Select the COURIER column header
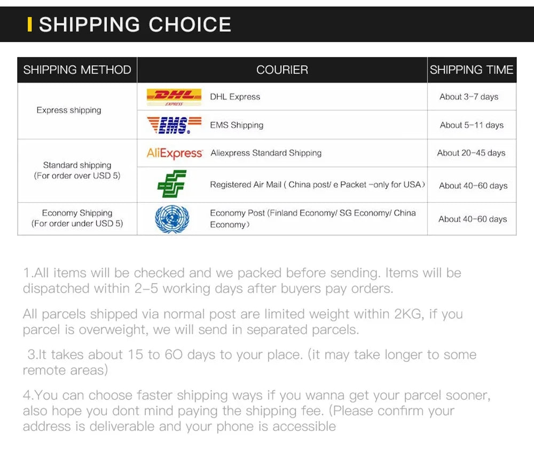Viewport: 534px width, 468px height. click(x=282, y=70)
